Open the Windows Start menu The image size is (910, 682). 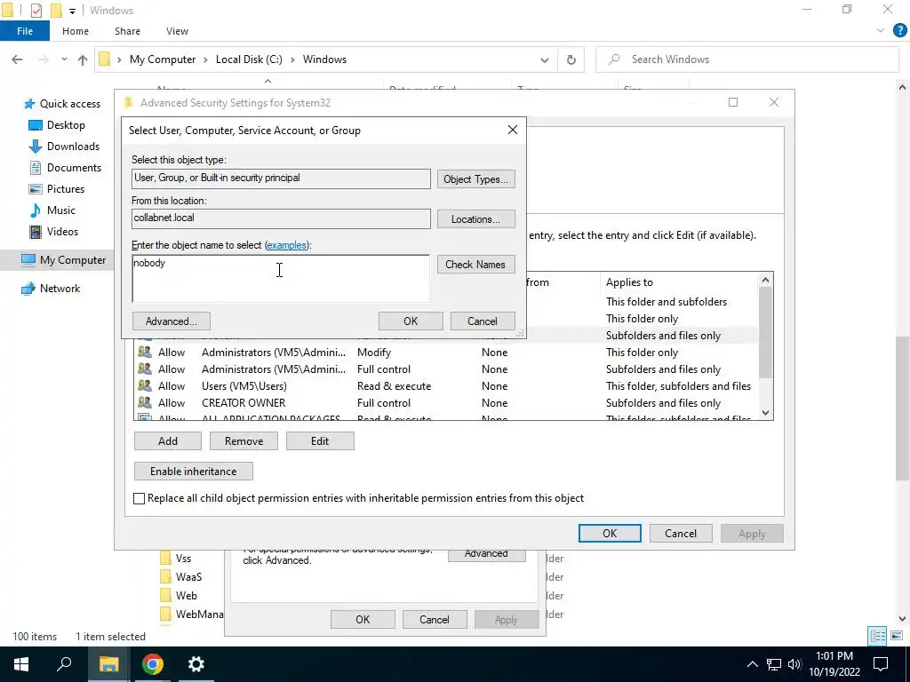tap(21, 664)
